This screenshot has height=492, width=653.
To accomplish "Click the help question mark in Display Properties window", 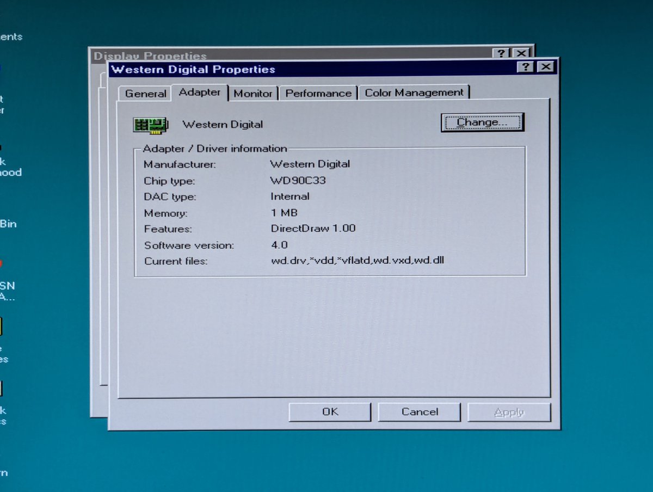I will click(501, 53).
